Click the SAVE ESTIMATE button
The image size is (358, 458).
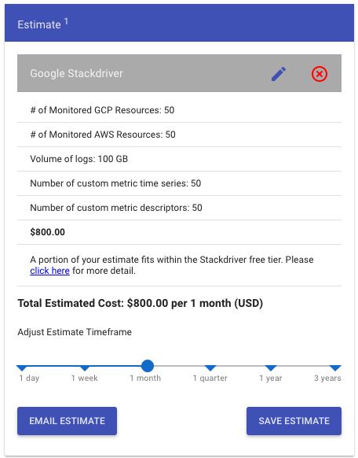pos(294,421)
